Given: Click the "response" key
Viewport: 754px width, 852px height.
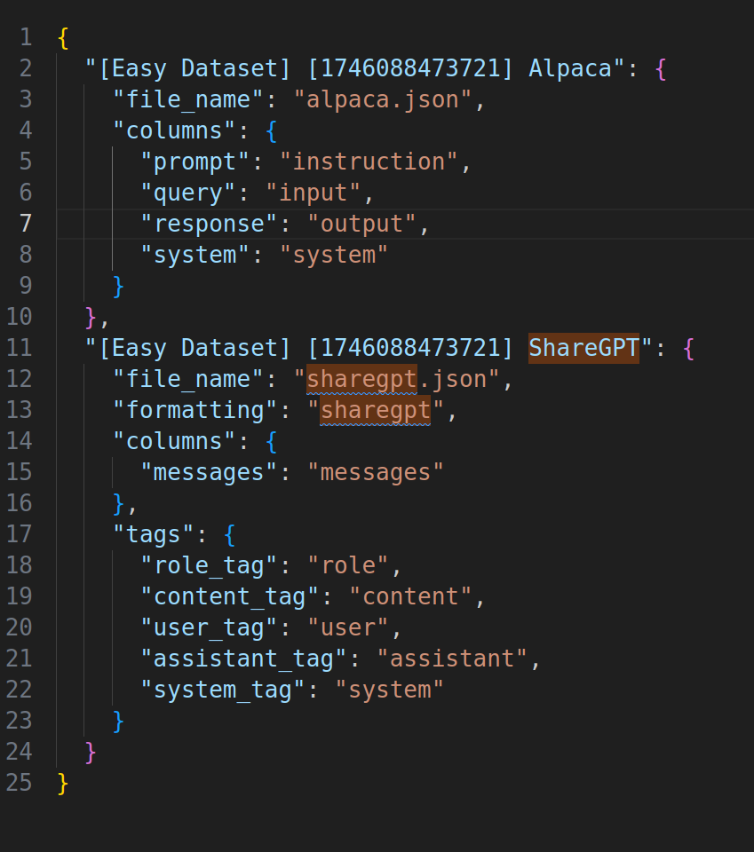Looking at the screenshot, I should [210, 224].
